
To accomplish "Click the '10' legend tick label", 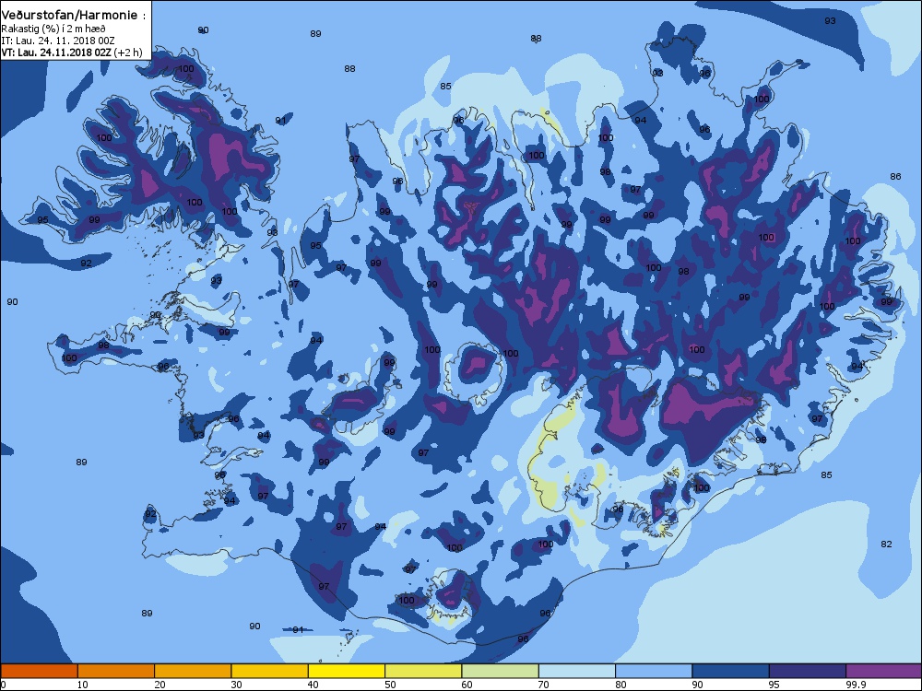I will point(83,685).
